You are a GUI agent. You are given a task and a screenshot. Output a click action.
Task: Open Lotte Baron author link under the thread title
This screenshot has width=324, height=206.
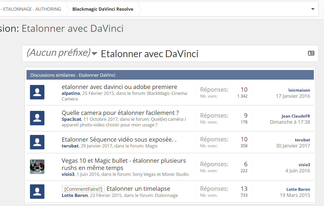click(x=75, y=195)
